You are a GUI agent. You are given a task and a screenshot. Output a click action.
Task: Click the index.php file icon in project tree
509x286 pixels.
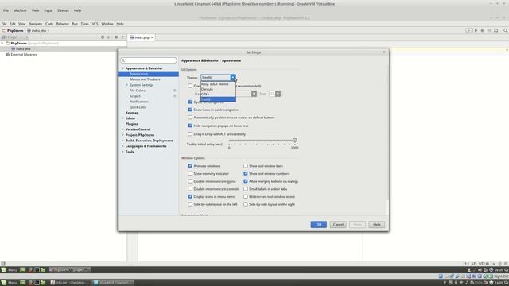(14, 49)
